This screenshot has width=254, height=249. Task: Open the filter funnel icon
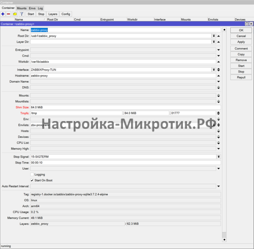click(x=21, y=14)
